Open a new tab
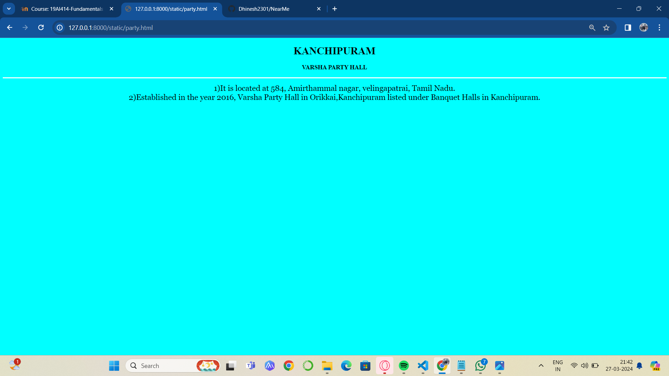Image resolution: width=669 pixels, height=376 pixels. (x=334, y=9)
